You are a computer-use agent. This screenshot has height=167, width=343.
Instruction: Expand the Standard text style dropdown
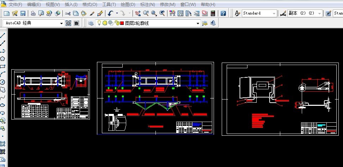click(x=274, y=13)
